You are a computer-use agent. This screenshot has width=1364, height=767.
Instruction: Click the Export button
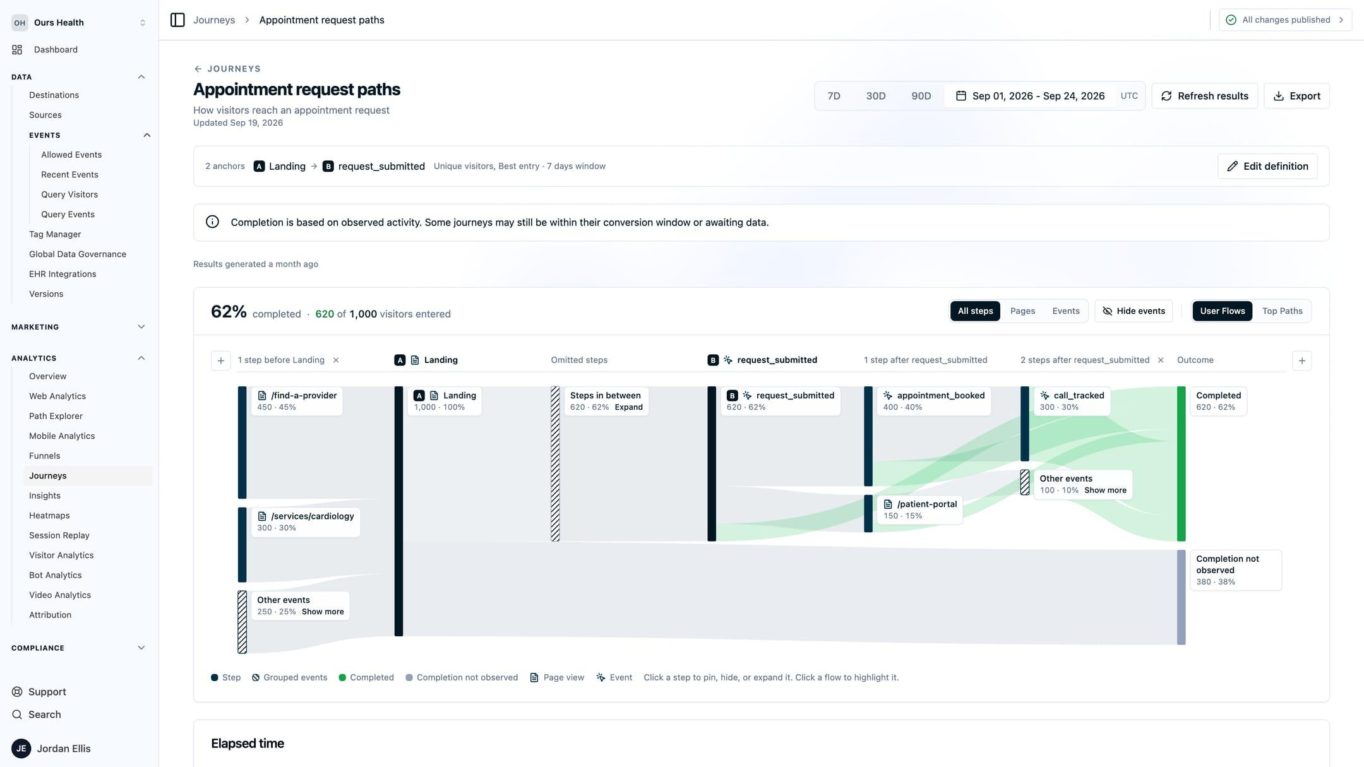tap(1296, 96)
